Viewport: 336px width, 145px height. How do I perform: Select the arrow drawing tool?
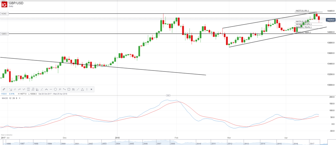10,89
